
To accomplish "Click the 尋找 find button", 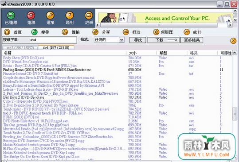I will [138, 40].
